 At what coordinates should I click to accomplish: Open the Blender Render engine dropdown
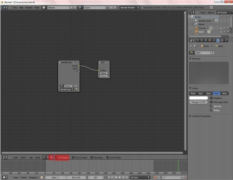pos(130,8)
